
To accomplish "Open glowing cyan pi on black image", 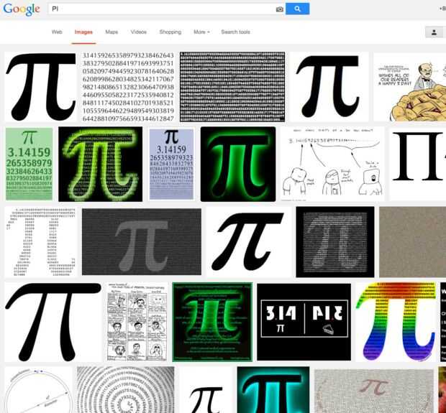I will (x=273, y=390).
